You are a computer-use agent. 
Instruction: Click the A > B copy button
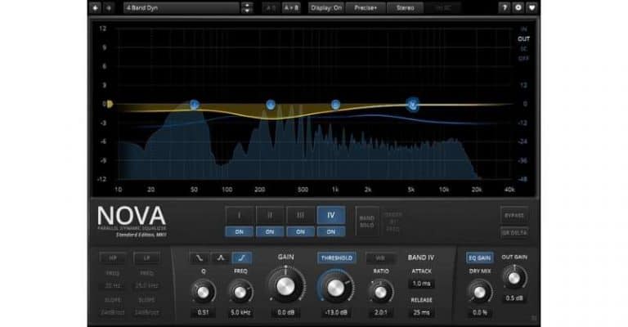tap(291, 7)
